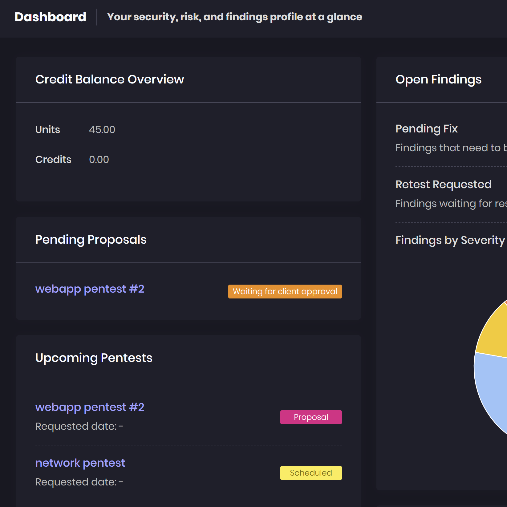The image size is (507, 507).
Task: Click the yellow Scheduled status badge
Action: tap(311, 473)
